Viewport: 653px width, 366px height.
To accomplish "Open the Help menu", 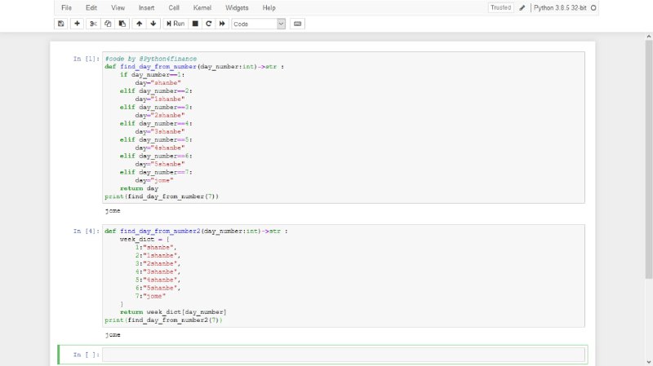I will [269, 8].
